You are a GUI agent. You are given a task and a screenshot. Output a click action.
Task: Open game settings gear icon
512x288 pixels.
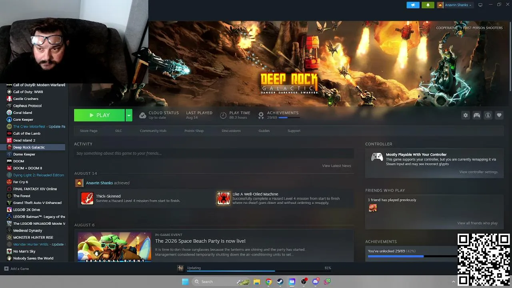click(466, 115)
